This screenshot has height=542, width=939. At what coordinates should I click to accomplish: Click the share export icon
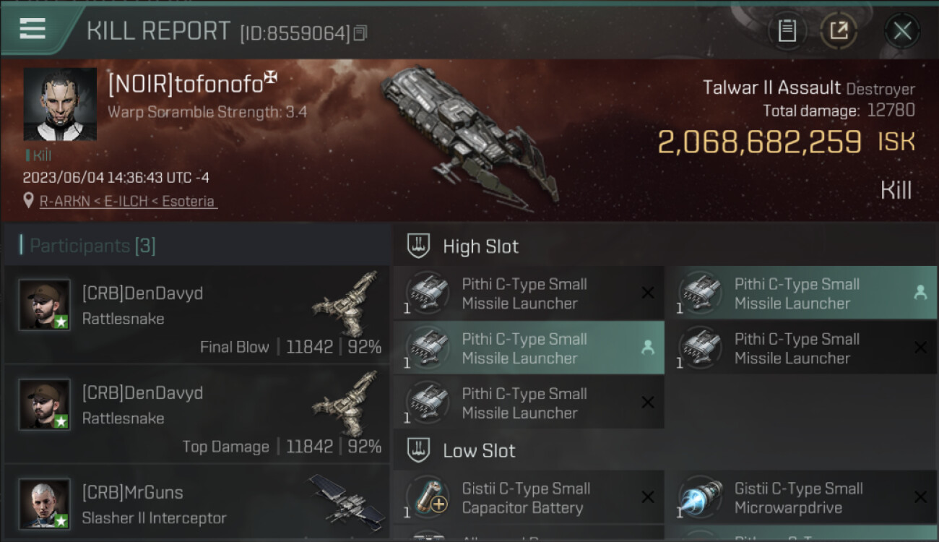pyautogui.click(x=839, y=31)
